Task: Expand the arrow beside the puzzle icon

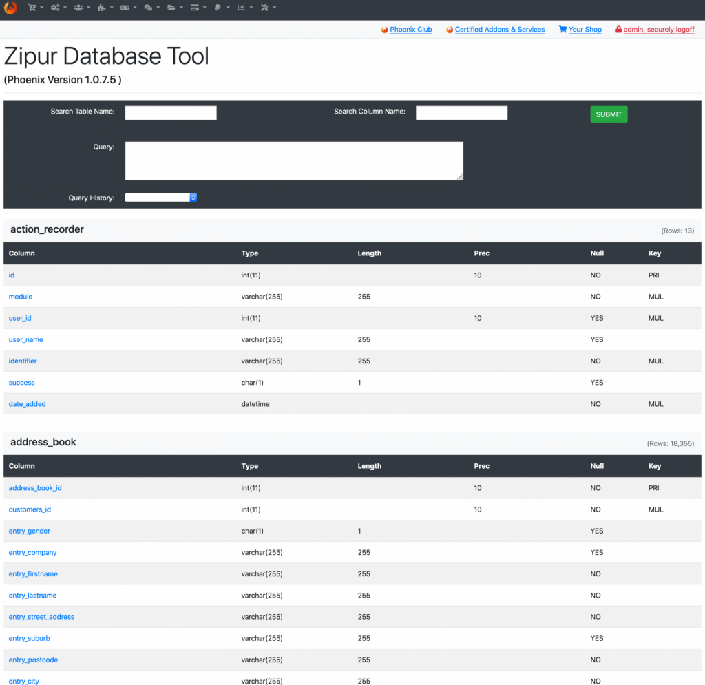Action: 112,7
